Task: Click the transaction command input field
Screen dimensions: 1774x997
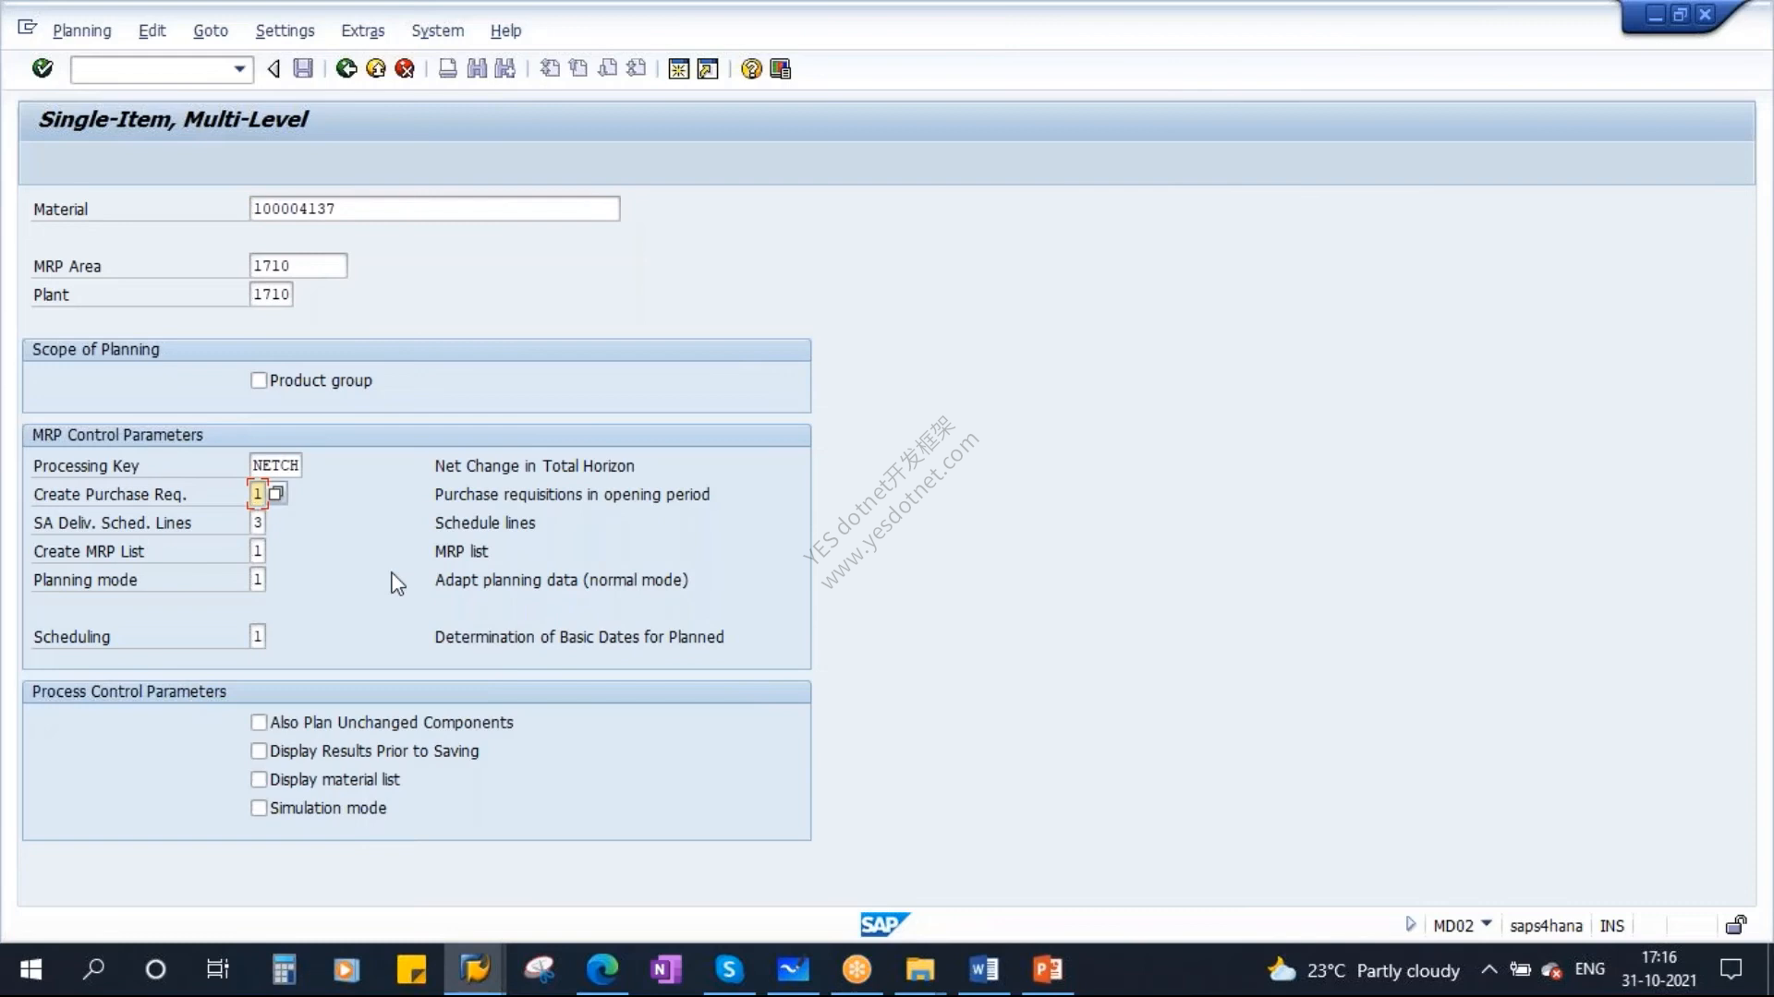Action: click(152, 69)
